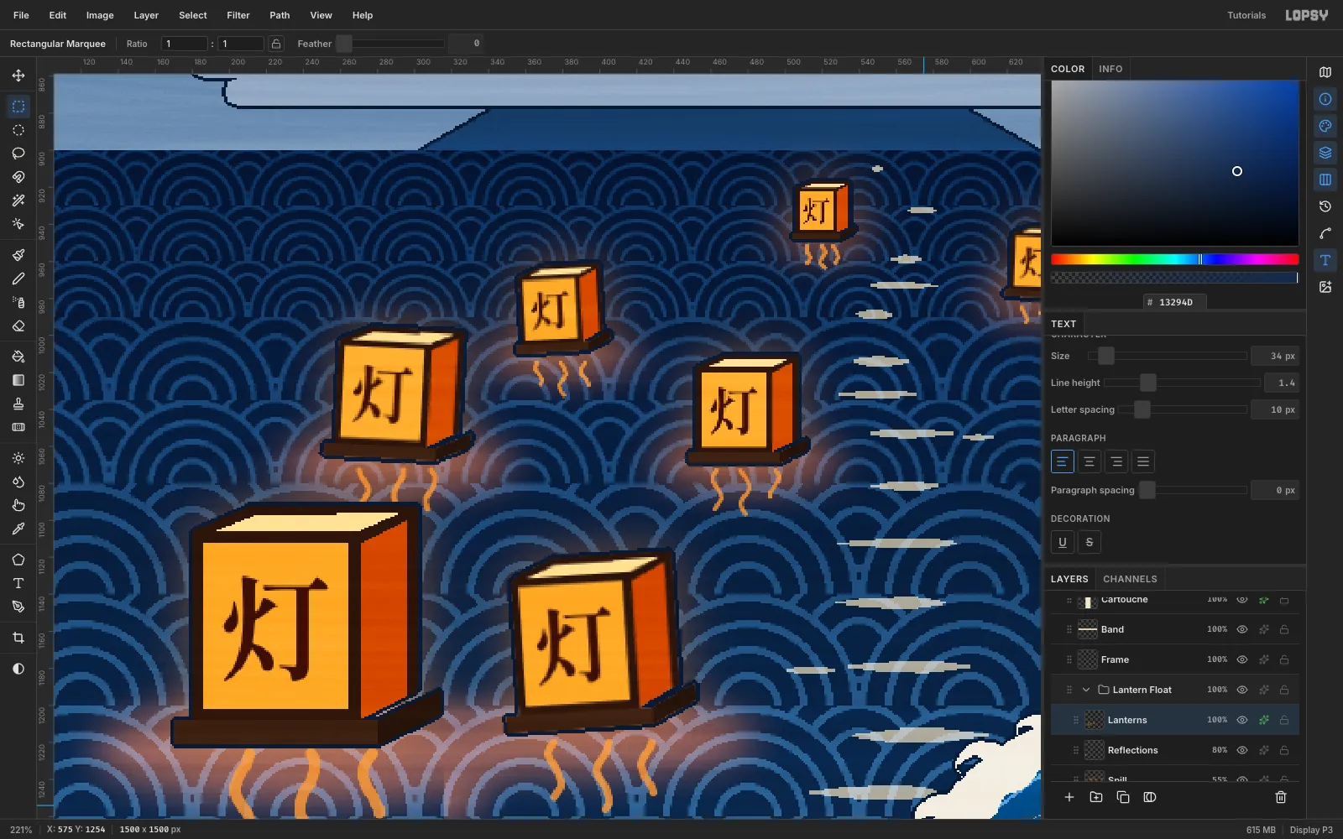Image resolution: width=1343 pixels, height=839 pixels.
Task: Click the color saturation picker field
Action: 1175,164
